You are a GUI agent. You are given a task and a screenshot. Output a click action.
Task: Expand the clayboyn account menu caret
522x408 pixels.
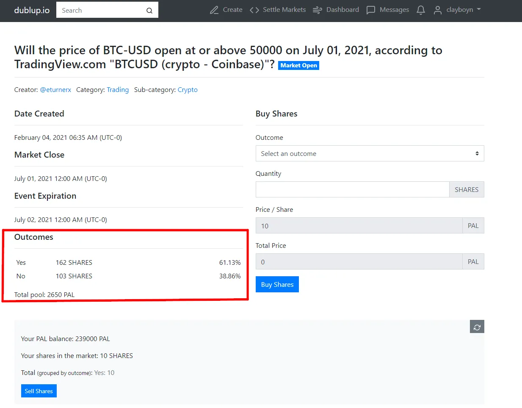point(479,9)
